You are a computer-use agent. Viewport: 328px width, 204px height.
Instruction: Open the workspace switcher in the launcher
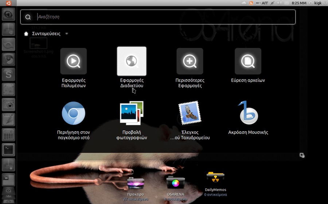(x=9, y=180)
